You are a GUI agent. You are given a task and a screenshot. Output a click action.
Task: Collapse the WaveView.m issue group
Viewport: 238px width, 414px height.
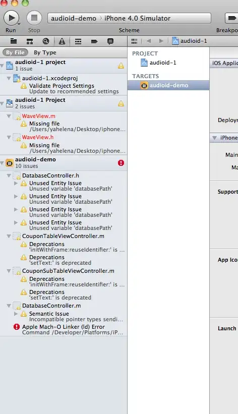click(9, 116)
